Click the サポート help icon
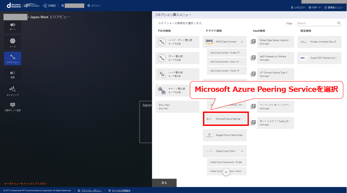 (x=310, y=7)
